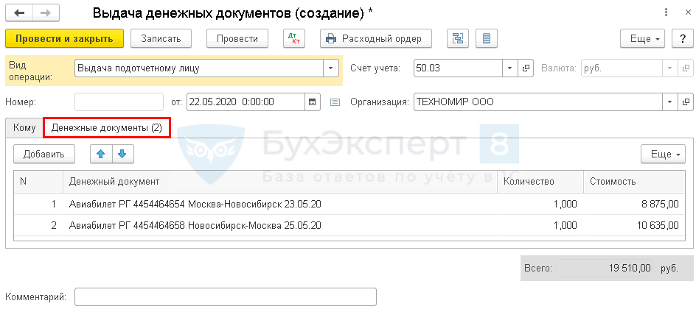Move row up with blue arrow
The height and width of the screenshot is (309, 696).
pos(100,154)
